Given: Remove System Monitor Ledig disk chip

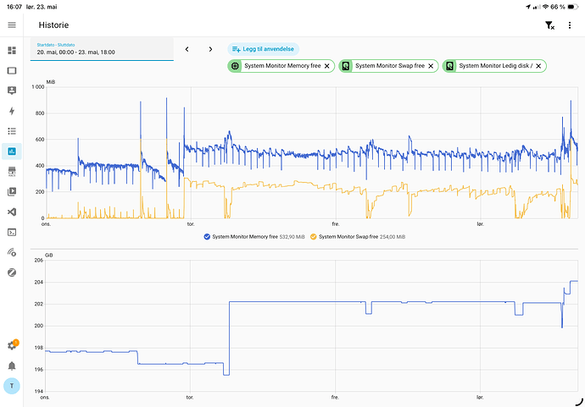Looking at the screenshot, I should pos(538,66).
